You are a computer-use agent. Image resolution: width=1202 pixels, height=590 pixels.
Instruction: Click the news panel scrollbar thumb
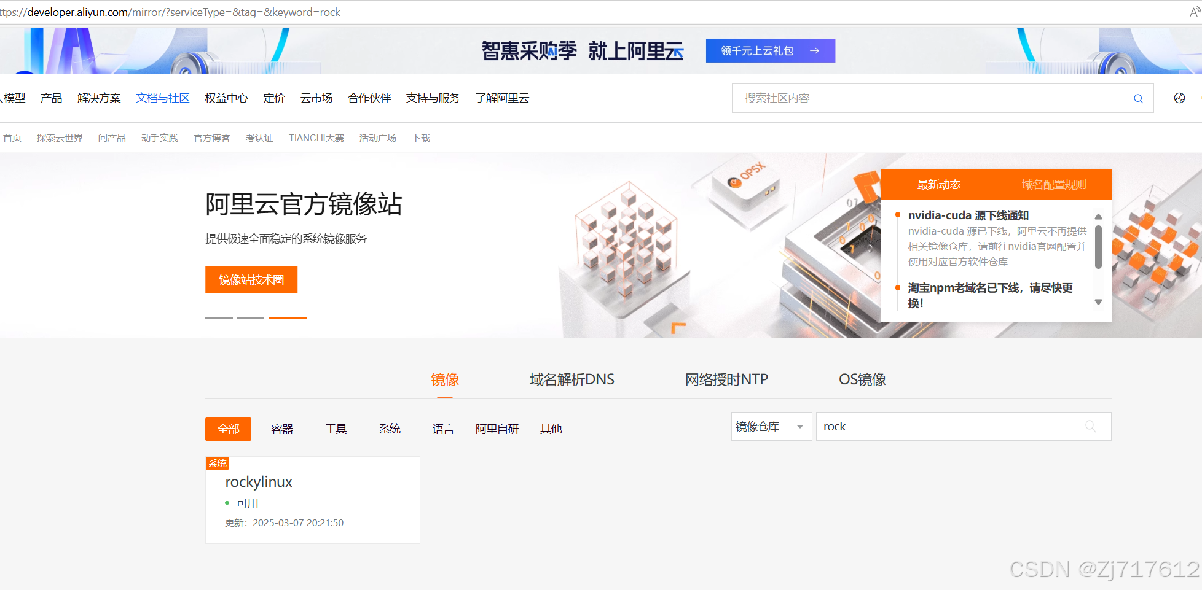pyautogui.click(x=1098, y=247)
